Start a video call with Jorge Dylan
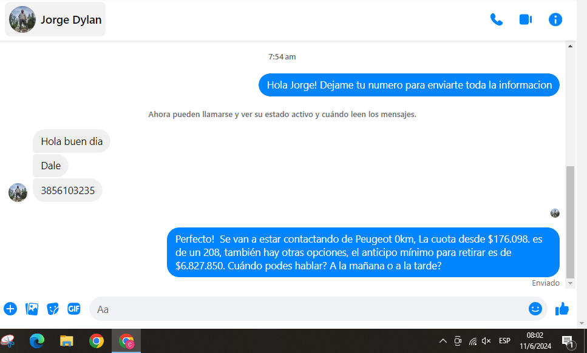587x353 pixels. coord(526,19)
